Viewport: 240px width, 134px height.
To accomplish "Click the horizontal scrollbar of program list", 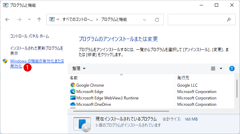I will point(121,111).
